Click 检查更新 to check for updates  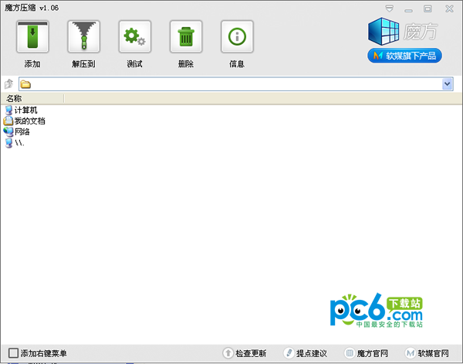(244, 353)
